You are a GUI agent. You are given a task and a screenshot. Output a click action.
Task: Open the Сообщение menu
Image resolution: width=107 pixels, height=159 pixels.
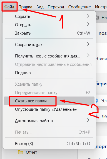click(x=79, y=7)
